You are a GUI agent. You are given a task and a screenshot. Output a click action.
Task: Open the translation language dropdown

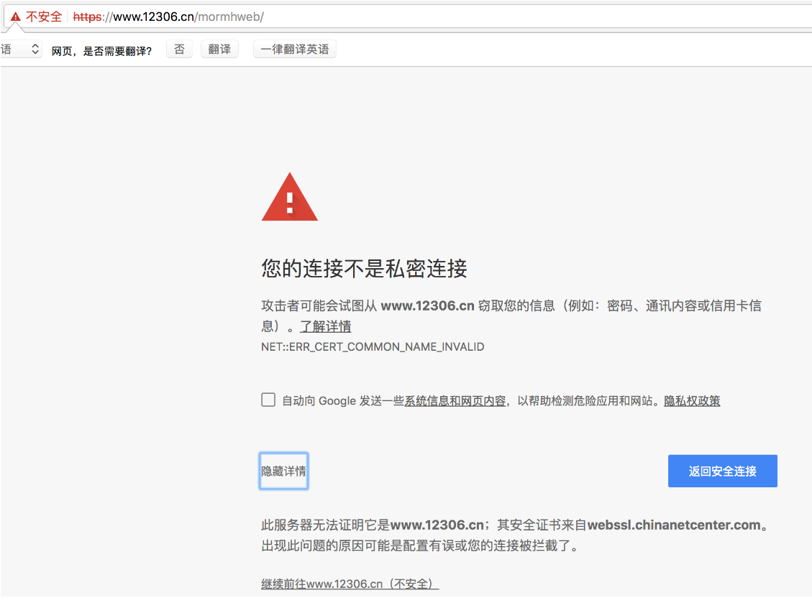[21, 50]
